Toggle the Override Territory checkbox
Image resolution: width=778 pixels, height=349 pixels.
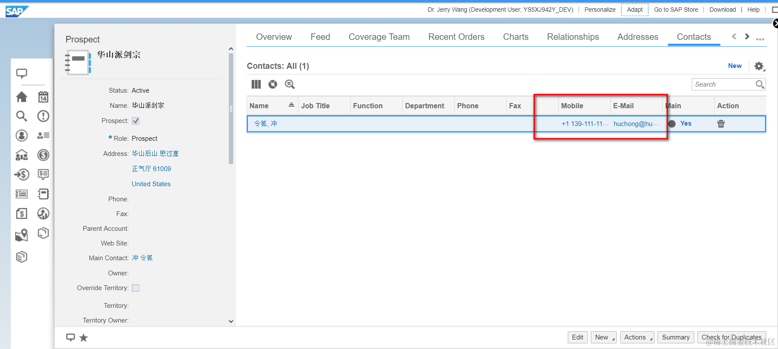click(136, 288)
